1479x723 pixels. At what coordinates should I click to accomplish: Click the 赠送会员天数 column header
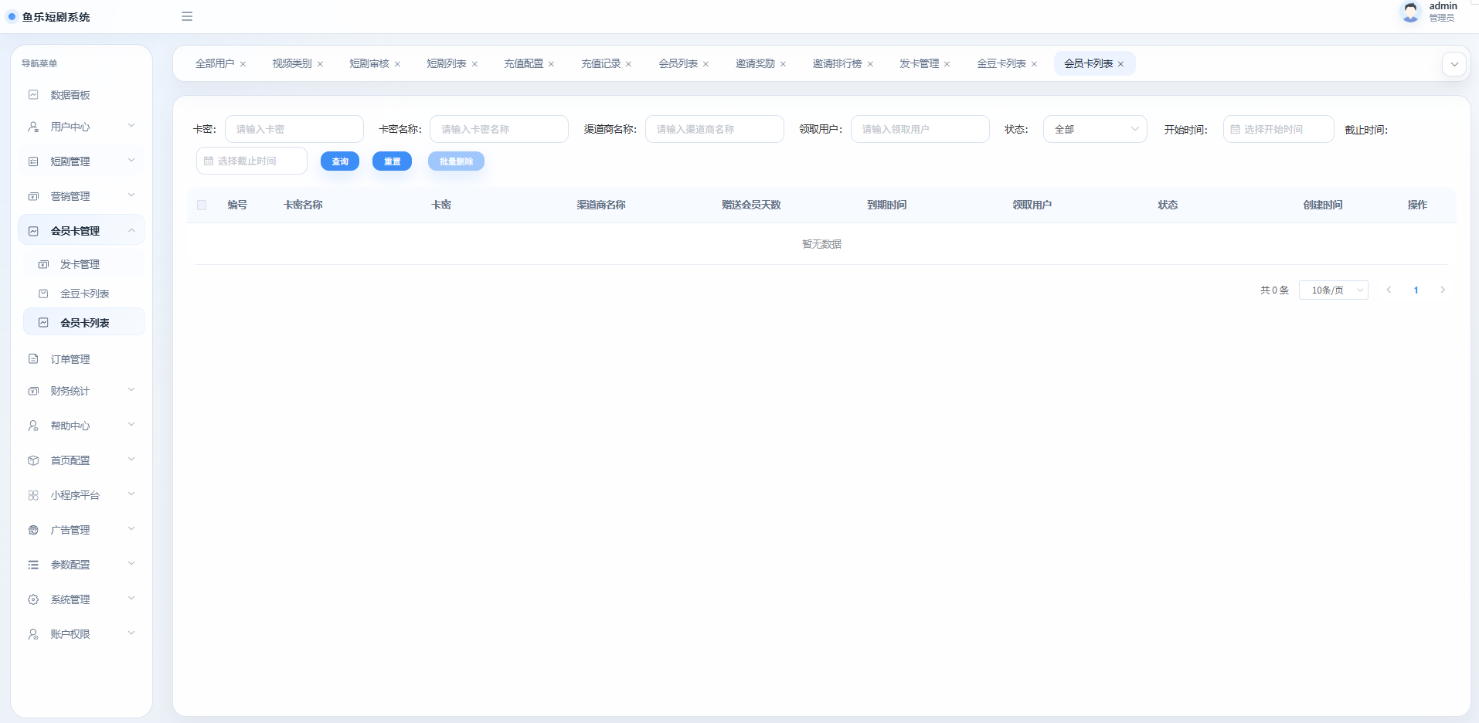pos(751,205)
